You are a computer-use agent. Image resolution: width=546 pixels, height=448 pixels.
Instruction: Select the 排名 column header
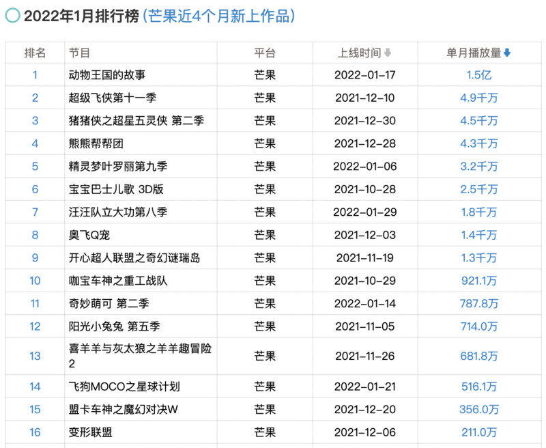tap(35, 53)
